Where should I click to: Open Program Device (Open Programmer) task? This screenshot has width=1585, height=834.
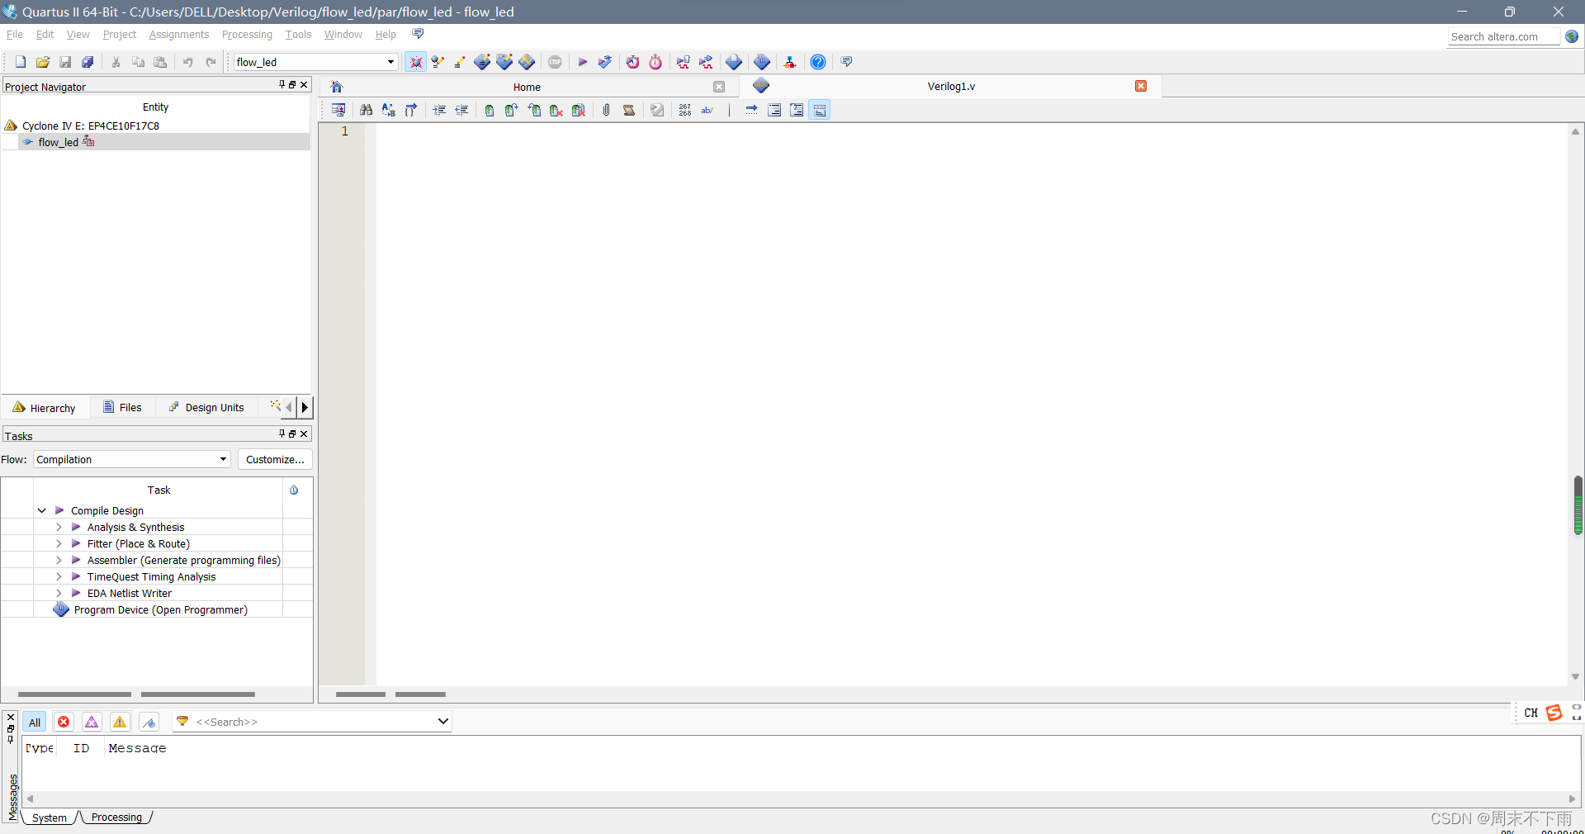(161, 609)
